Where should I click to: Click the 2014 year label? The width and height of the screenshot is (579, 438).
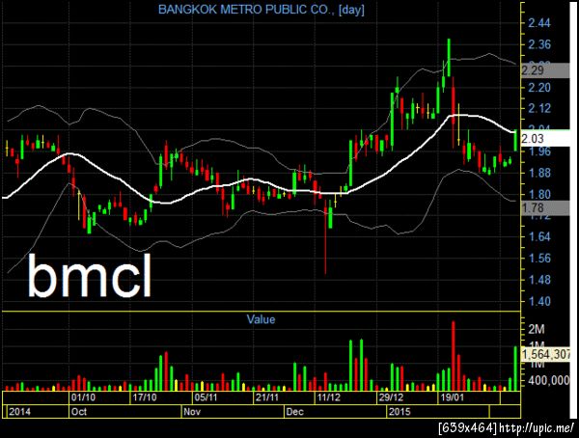pos(20,411)
